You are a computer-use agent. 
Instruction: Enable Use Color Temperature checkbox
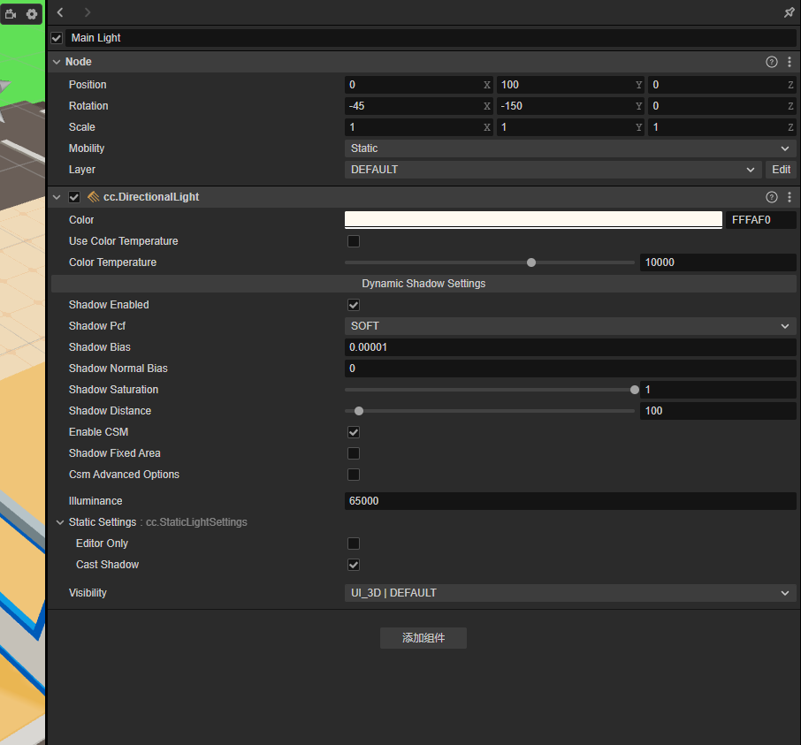tap(354, 241)
